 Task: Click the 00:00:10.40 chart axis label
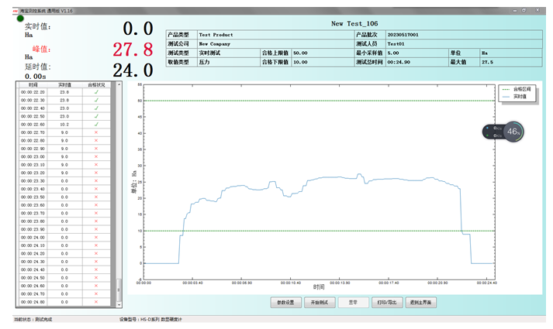coord(291,283)
